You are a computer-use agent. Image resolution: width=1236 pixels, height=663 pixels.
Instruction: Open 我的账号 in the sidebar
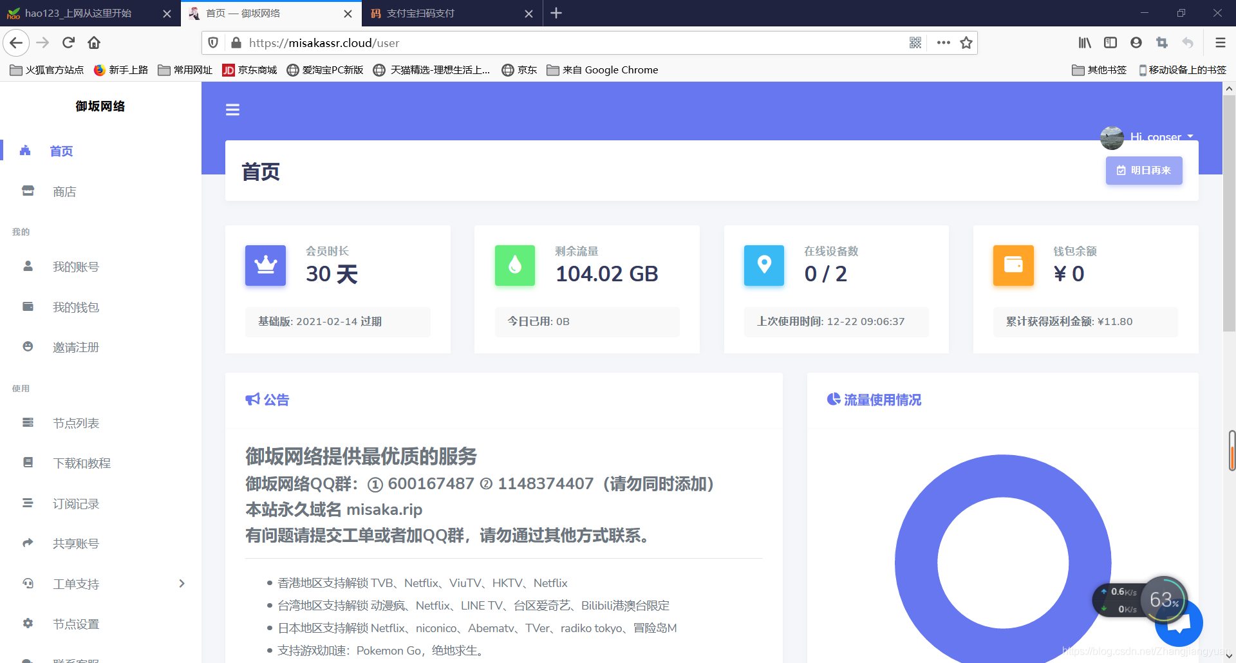point(75,266)
